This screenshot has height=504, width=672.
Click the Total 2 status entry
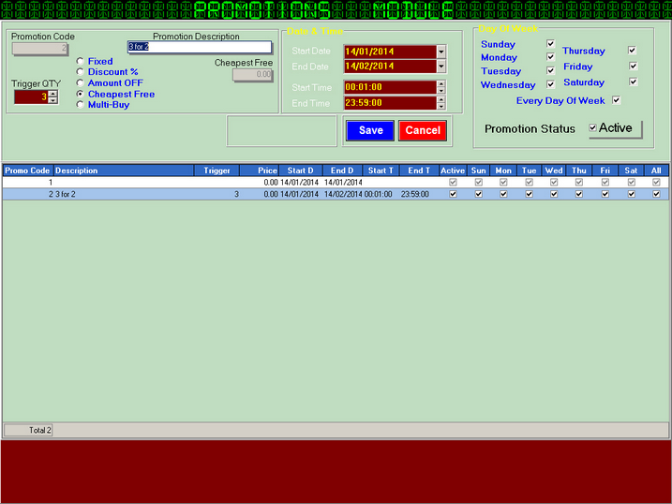[28, 430]
